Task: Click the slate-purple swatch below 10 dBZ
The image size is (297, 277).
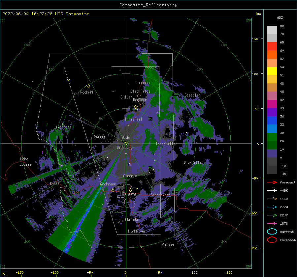Action: click(272, 153)
